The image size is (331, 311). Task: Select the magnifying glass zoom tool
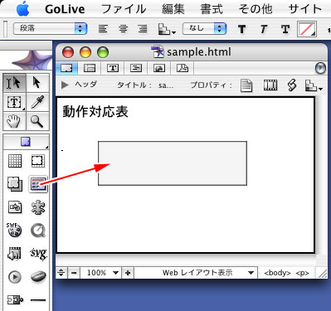click(x=37, y=121)
